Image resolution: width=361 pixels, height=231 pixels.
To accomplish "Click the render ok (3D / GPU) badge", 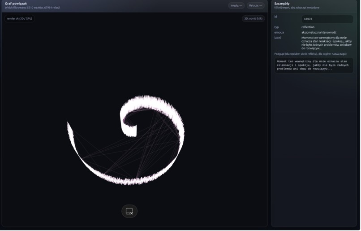I will click(x=20, y=19).
